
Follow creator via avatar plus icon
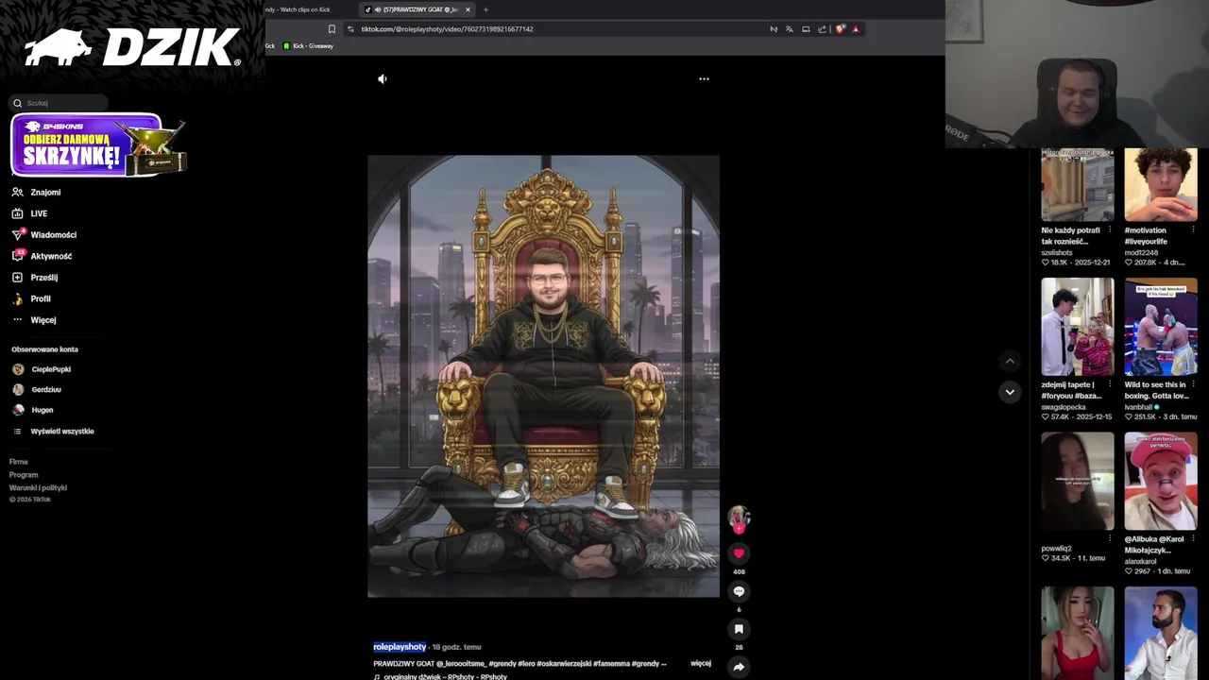coord(739,530)
